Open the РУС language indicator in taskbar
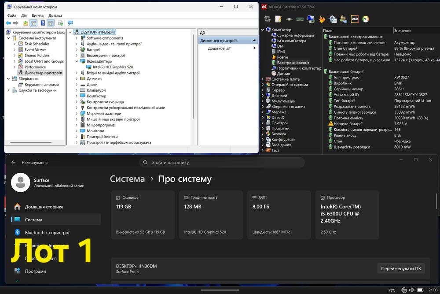The image size is (440, 294). [392, 290]
